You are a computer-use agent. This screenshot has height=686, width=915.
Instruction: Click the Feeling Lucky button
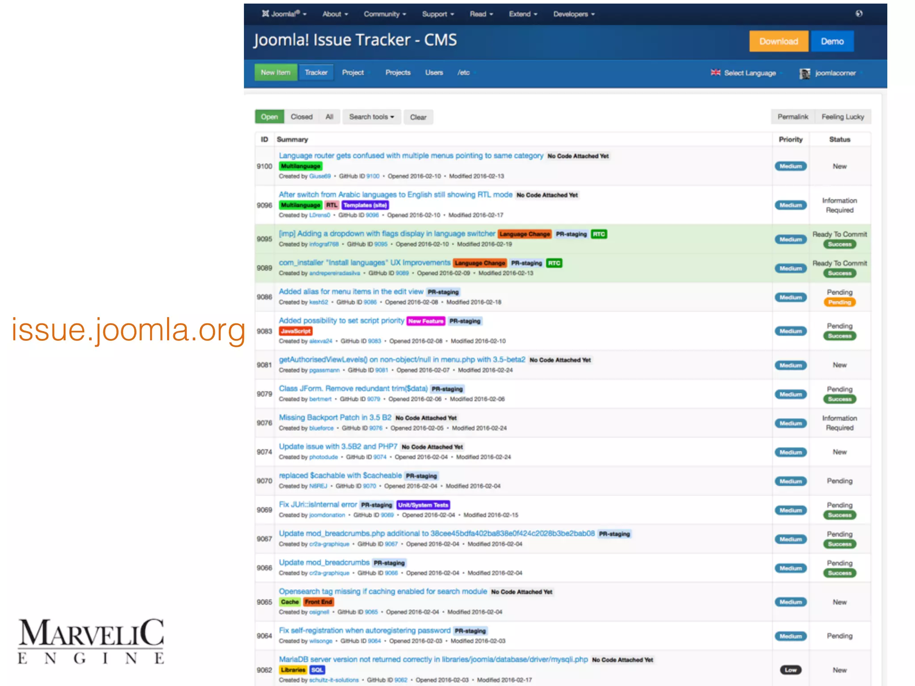tap(843, 117)
